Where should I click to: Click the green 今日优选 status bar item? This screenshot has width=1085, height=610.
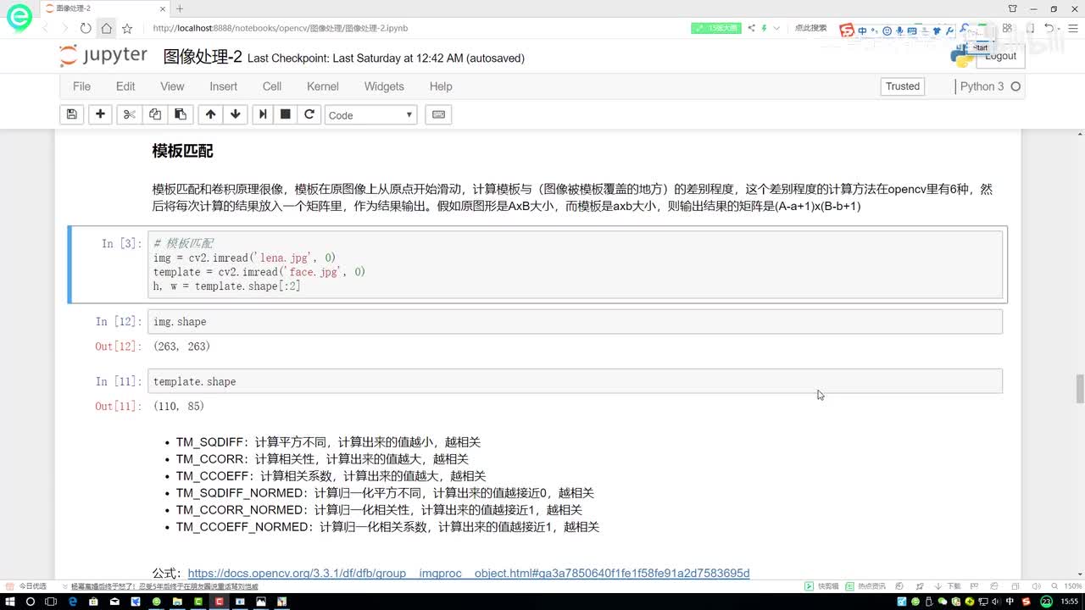[26, 586]
